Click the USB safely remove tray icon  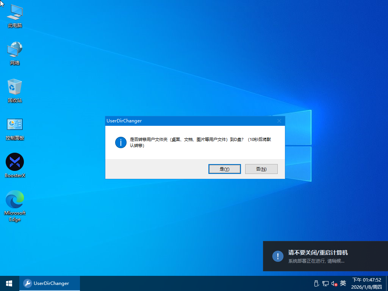(x=316, y=283)
